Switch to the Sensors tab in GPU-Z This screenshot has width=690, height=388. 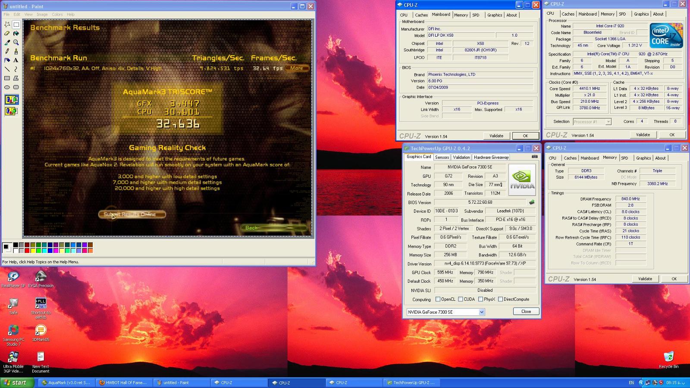[442, 157]
